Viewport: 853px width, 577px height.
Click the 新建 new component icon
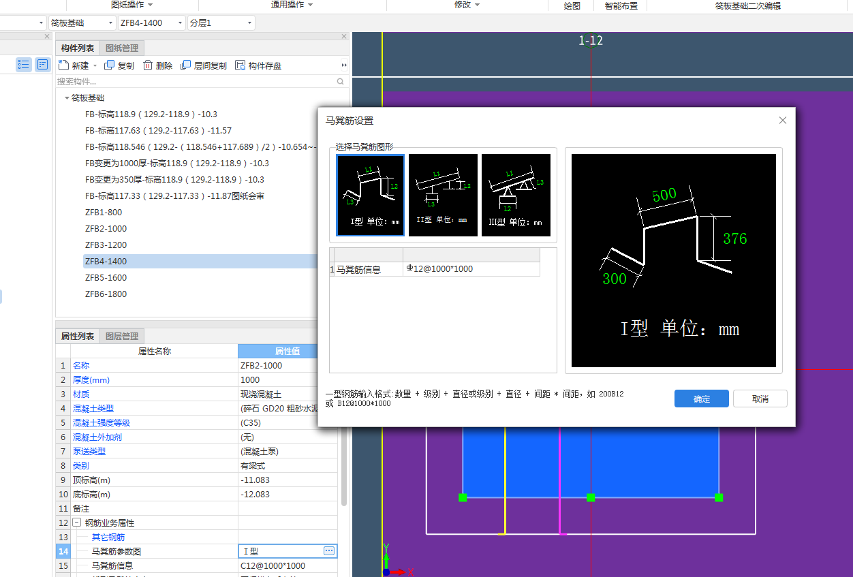(64, 65)
